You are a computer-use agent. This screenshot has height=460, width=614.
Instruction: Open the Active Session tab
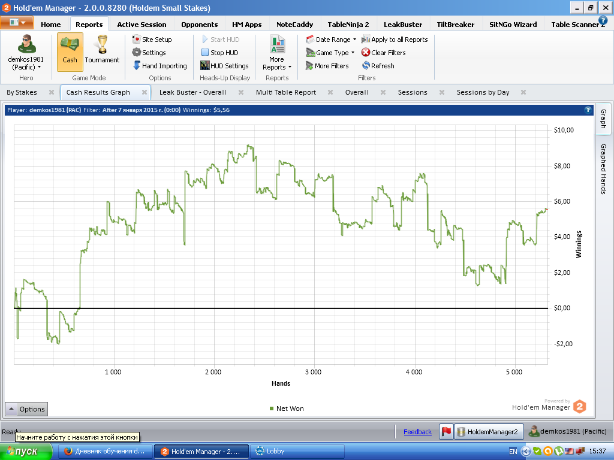(x=142, y=24)
